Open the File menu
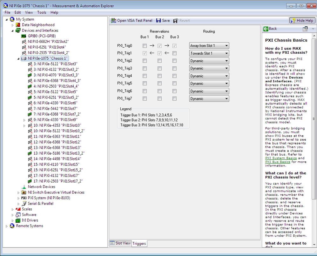 pyautogui.click(x=7, y=12)
